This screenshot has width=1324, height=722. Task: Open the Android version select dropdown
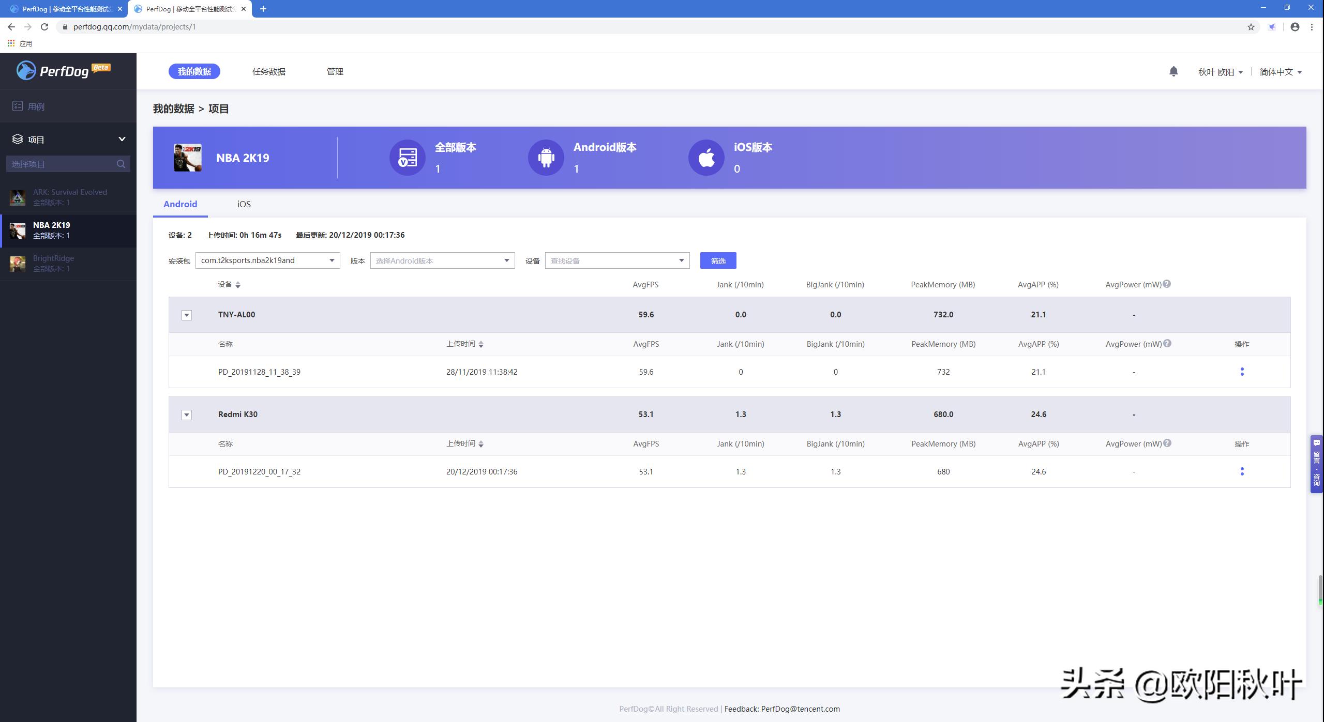pos(442,260)
